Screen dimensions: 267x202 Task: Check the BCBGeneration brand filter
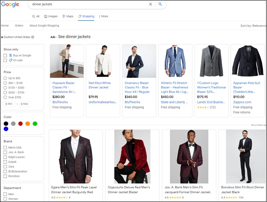(x=5, y=171)
